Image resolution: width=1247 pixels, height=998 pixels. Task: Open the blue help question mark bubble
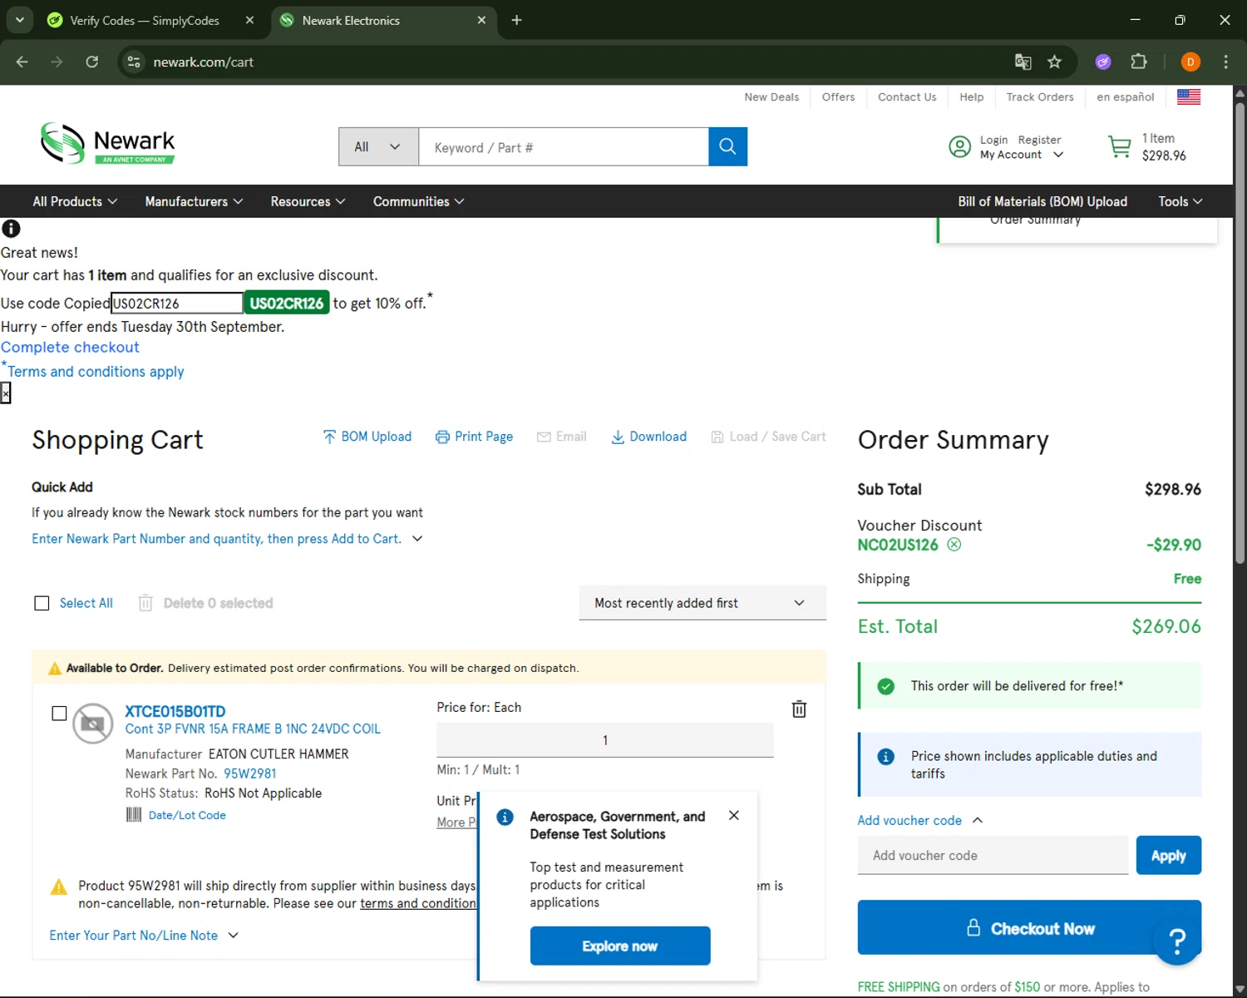[1176, 941]
